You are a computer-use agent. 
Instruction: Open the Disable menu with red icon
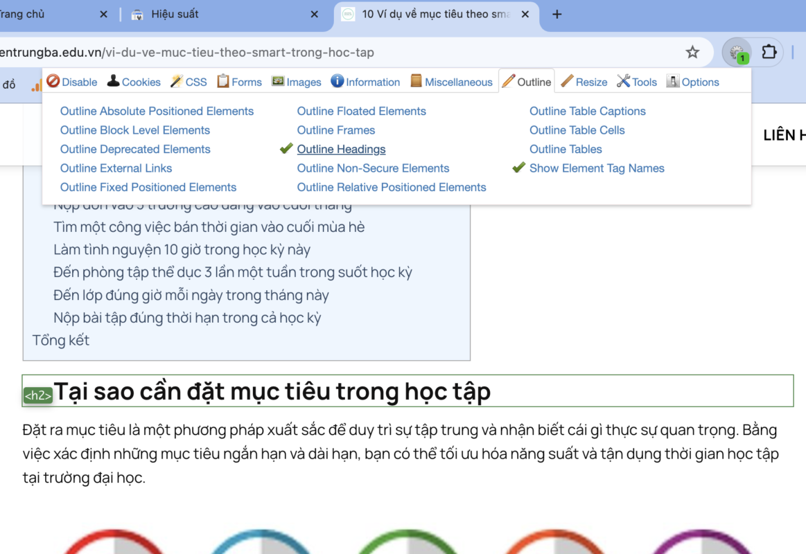71,82
